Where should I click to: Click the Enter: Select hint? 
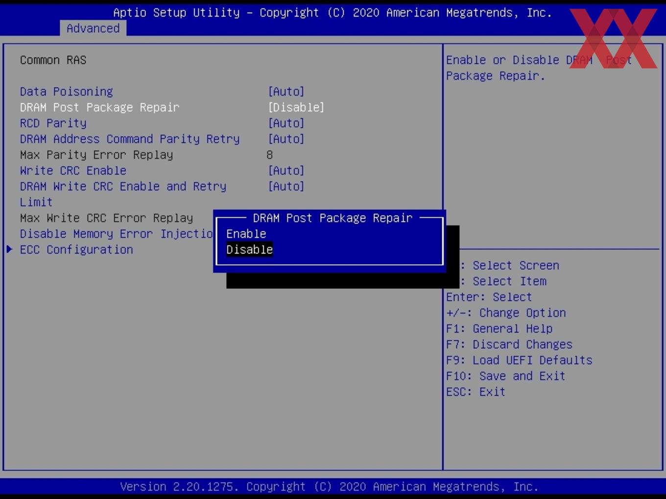[489, 297]
